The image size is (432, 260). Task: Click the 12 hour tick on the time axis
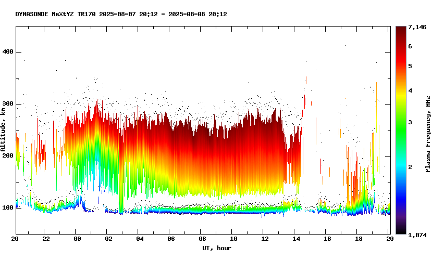(265, 239)
